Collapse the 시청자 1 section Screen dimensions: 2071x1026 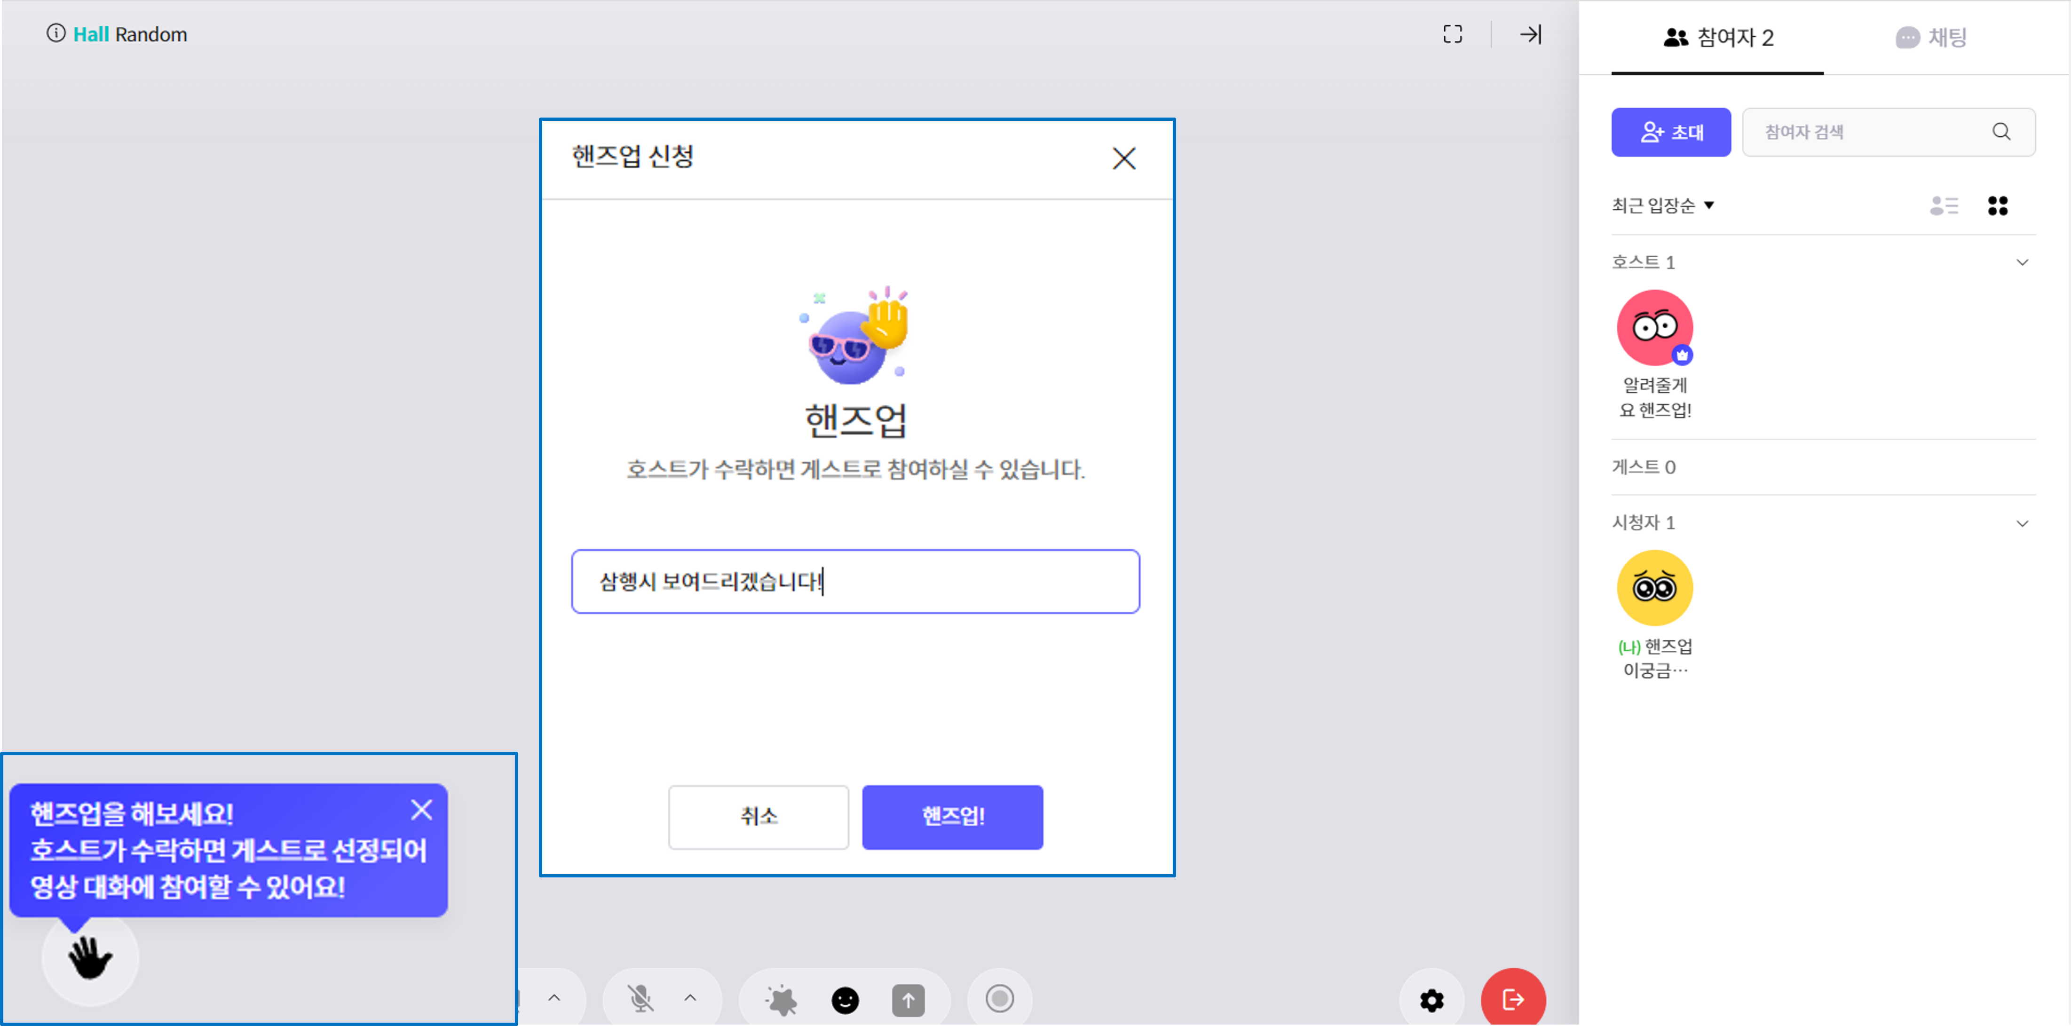(2022, 523)
